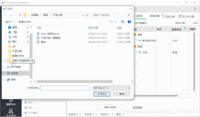Go up one folder level
200x117 pixels.
[20, 15]
